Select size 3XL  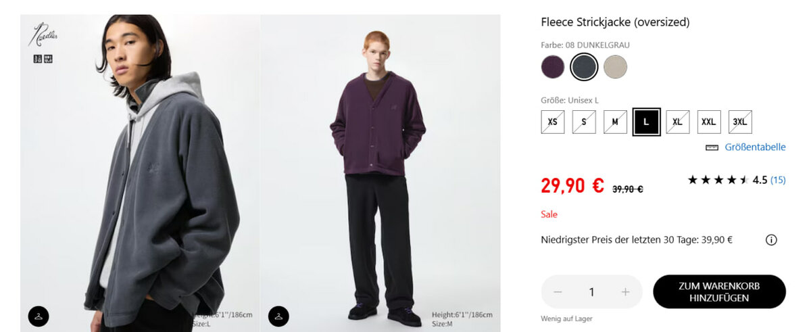coord(740,122)
